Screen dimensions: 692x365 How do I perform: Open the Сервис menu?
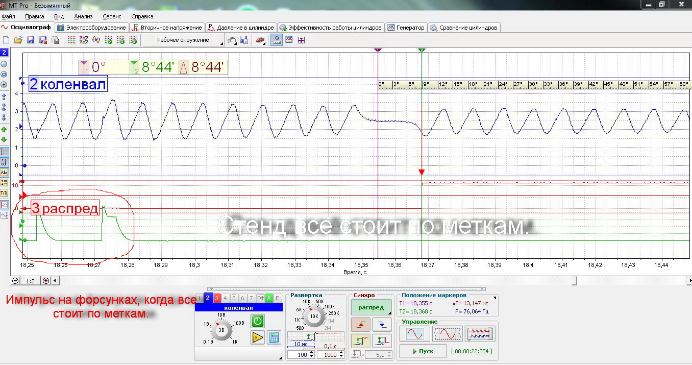pos(112,16)
